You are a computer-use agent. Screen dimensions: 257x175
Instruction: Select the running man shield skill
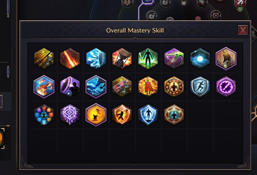point(200,87)
